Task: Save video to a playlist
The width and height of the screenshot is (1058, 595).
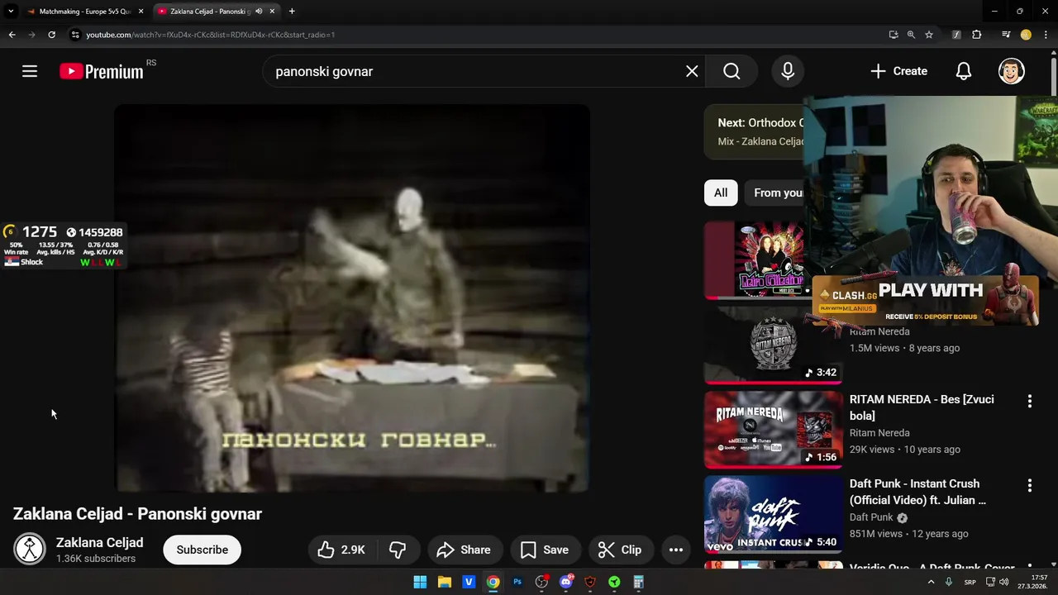Action: 544,550
